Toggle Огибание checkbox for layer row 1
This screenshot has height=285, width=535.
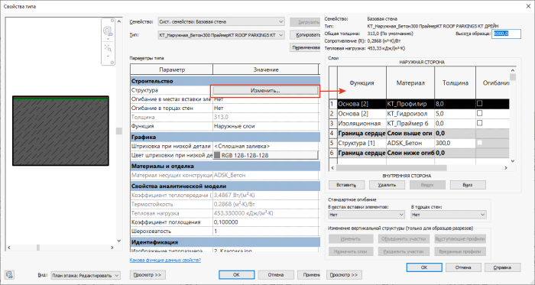click(x=480, y=103)
